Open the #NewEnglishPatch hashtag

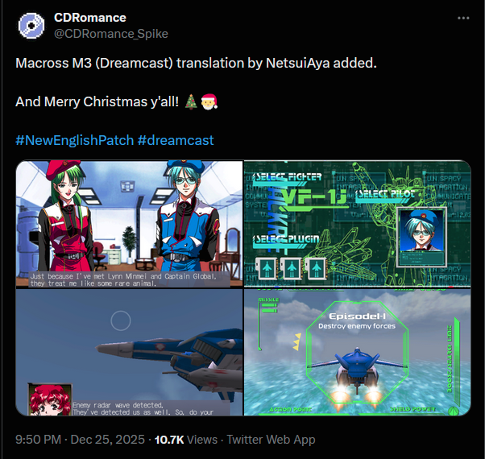[x=75, y=140]
